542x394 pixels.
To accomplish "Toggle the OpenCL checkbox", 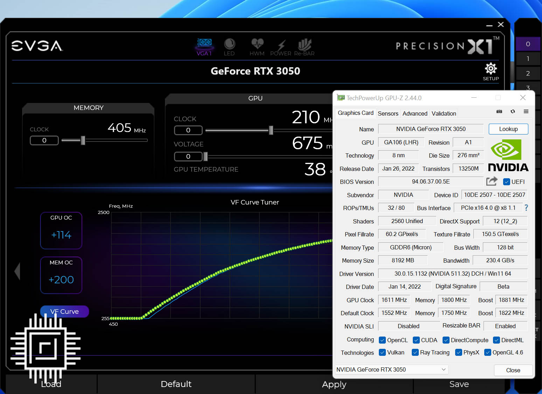I will coord(382,340).
